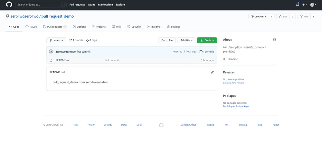Open the 1 commit history link
The image size is (322, 141).
point(207,52)
